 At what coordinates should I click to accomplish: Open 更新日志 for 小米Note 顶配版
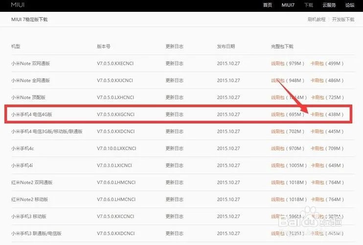(x=174, y=98)
